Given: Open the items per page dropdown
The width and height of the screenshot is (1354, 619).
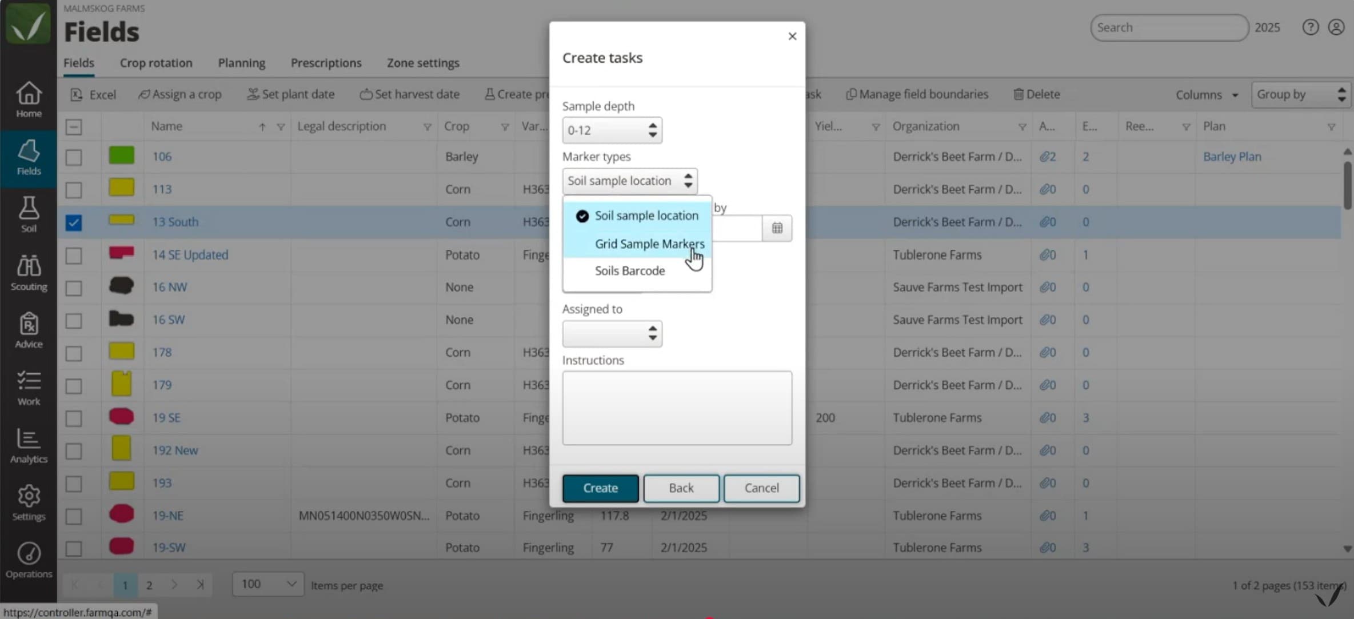Looking at the screenshot, I should point(267,584).
